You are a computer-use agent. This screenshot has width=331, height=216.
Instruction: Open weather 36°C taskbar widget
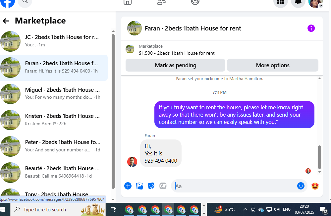[x=224, y=209]
